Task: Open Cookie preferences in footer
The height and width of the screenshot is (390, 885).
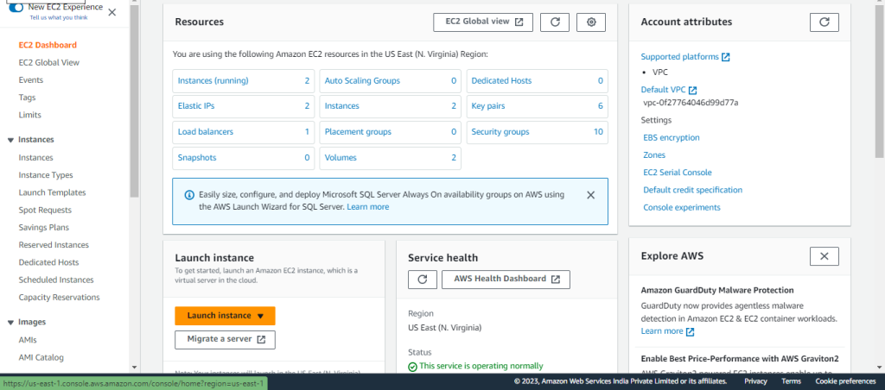Action: click(845, 381)
